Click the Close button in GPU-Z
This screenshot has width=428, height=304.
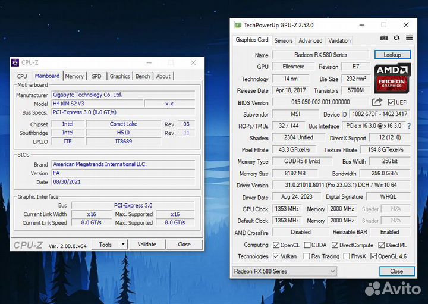(x=396, y=271)
